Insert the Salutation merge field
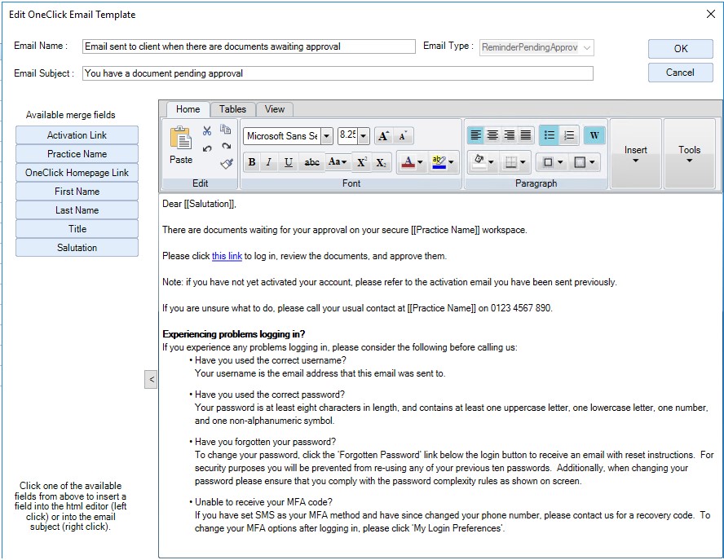724x560 pixels. pos(77,248)
